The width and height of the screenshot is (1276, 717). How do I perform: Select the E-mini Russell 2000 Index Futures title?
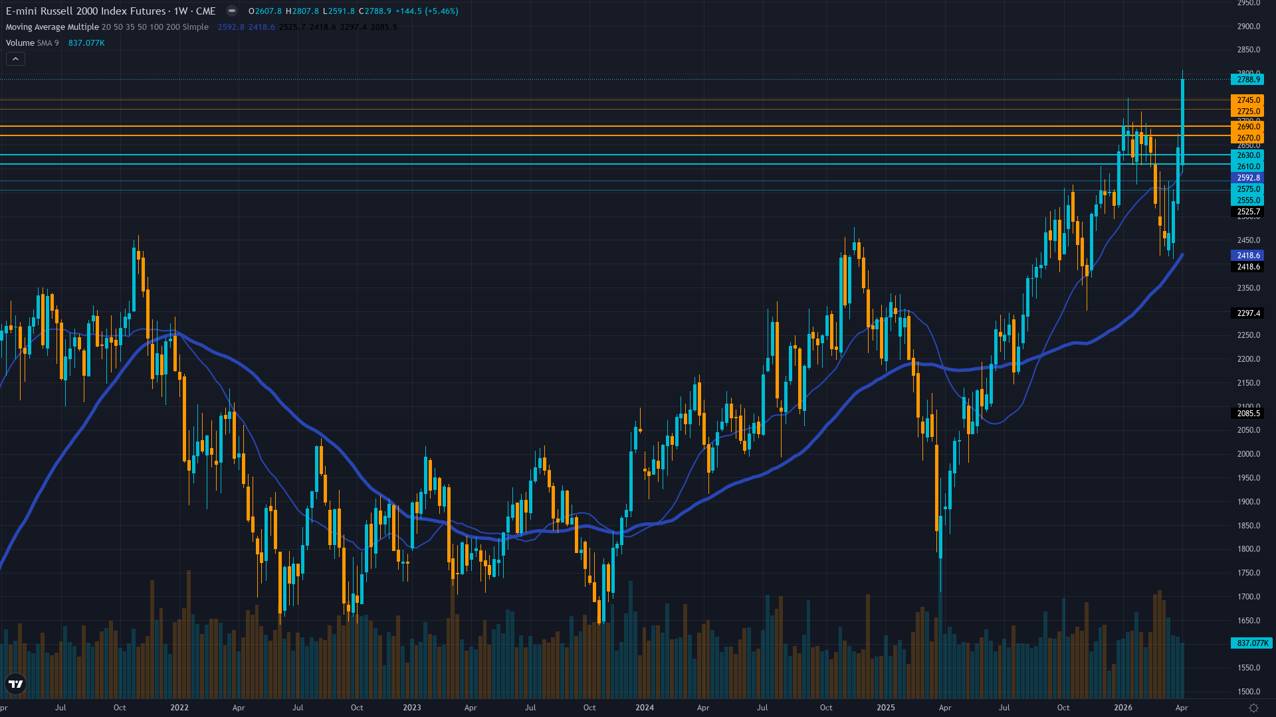click(86, 11)
